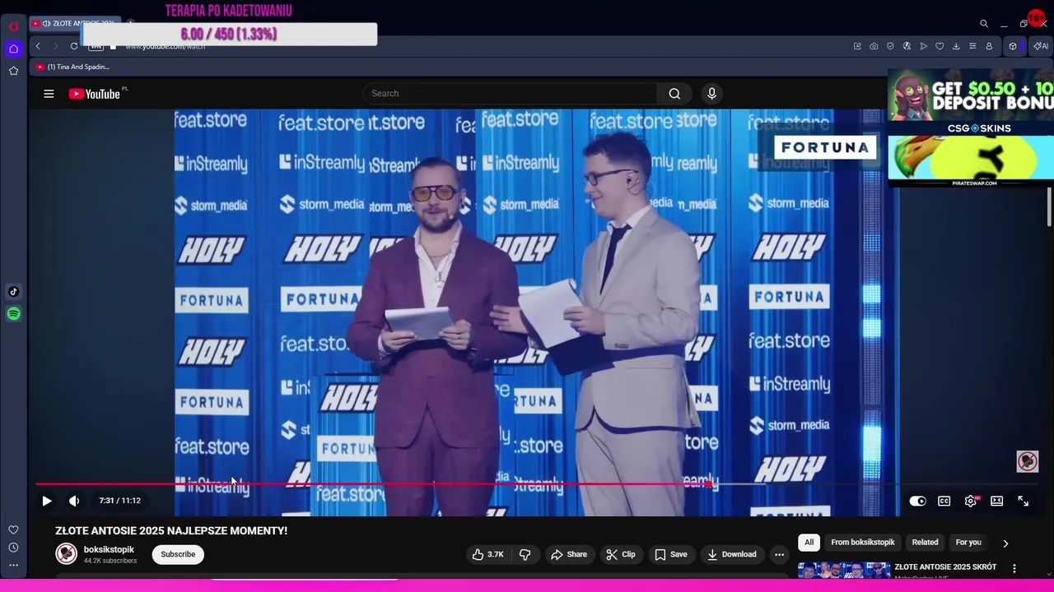Open the browser downloads icon
This screenshot has height=592, width=1054.
tap(956, 46)
